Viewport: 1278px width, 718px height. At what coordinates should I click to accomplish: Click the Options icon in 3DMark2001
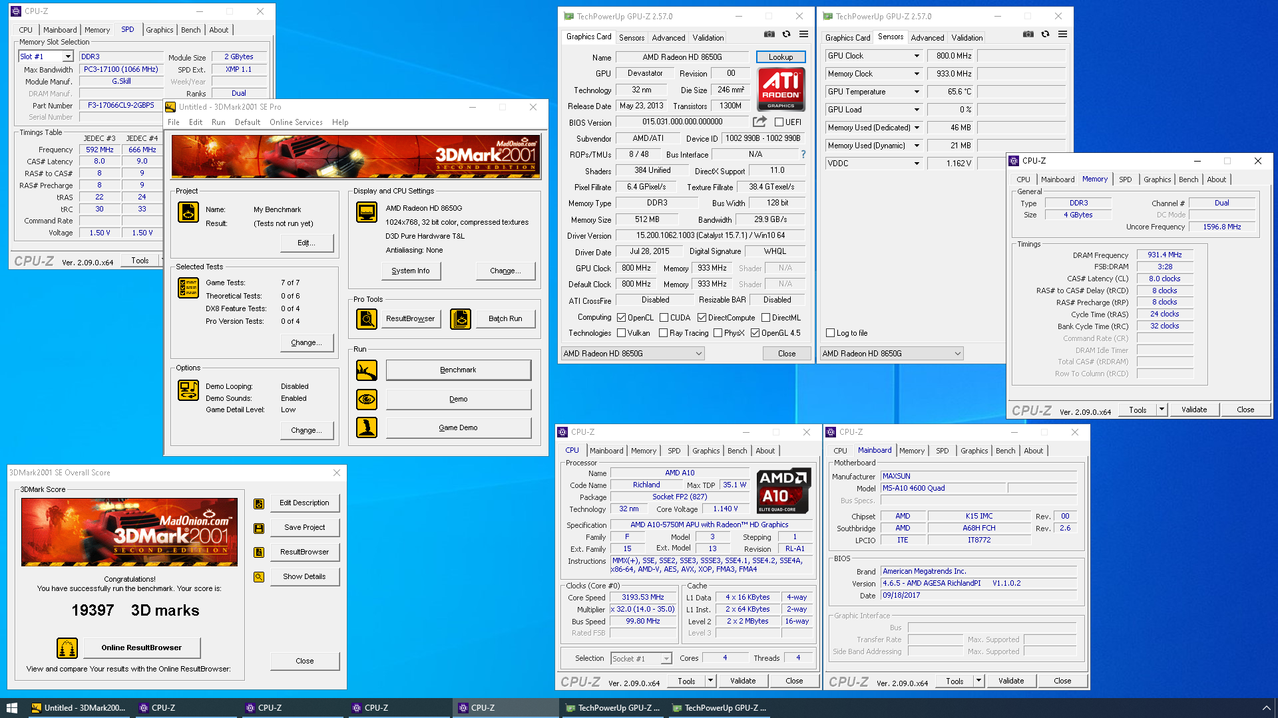point(188,390)
